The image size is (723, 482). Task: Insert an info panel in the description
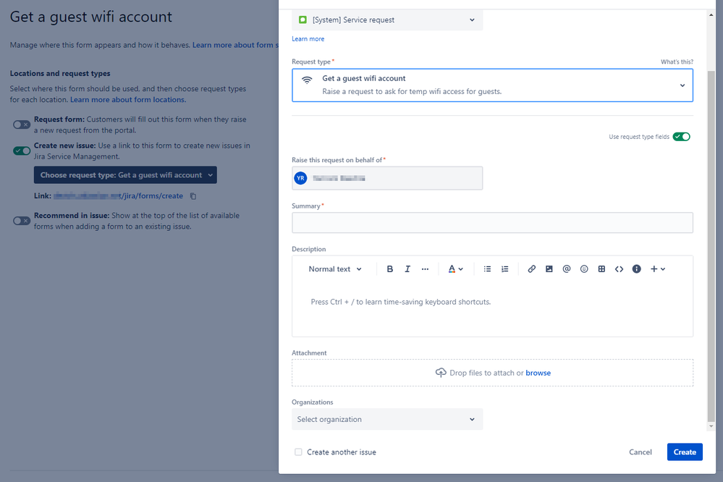(x=636, y=269)
